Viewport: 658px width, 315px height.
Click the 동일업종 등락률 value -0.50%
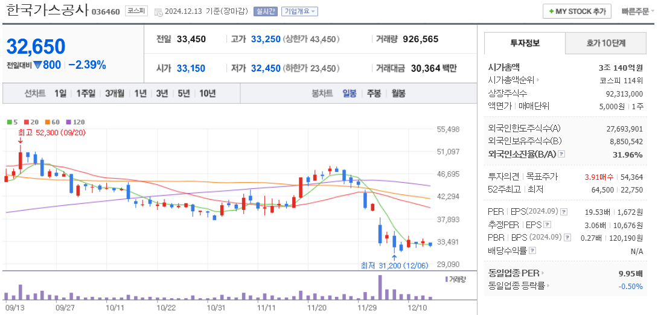pos(631,287)
